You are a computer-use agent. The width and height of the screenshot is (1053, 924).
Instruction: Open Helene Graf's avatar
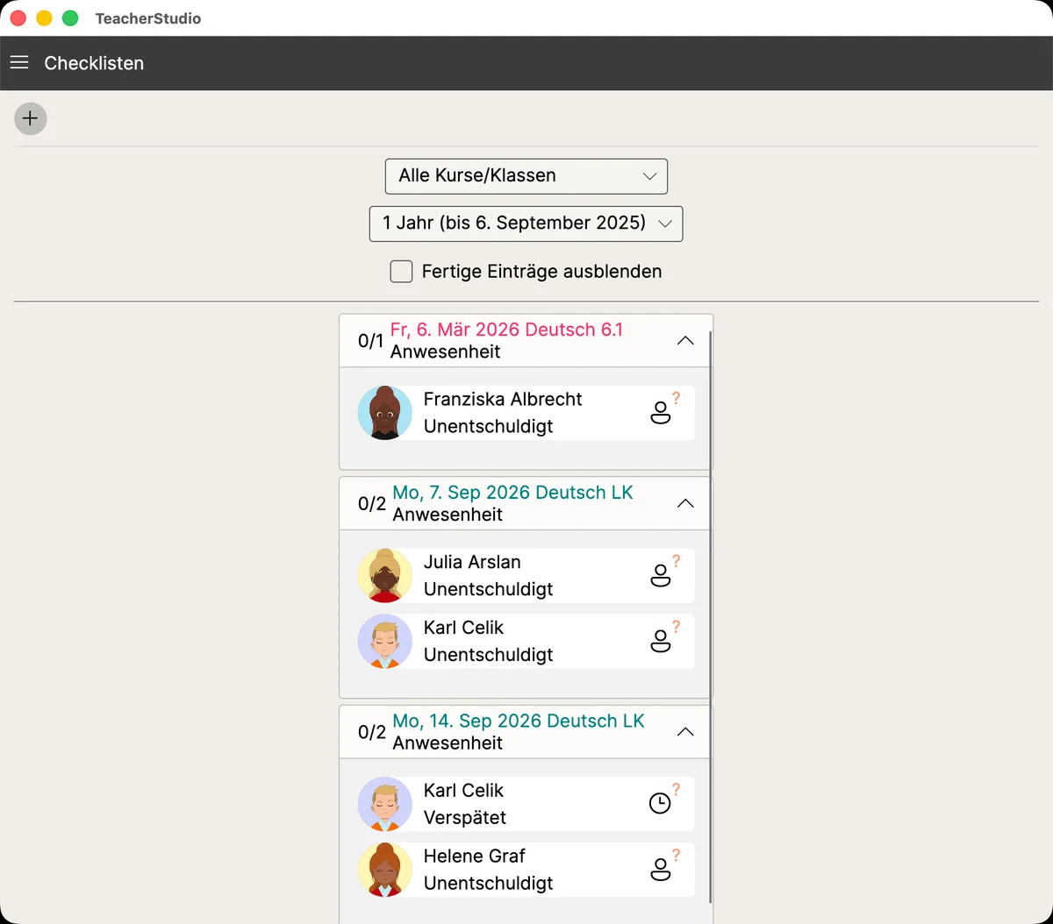coord(385,870)
